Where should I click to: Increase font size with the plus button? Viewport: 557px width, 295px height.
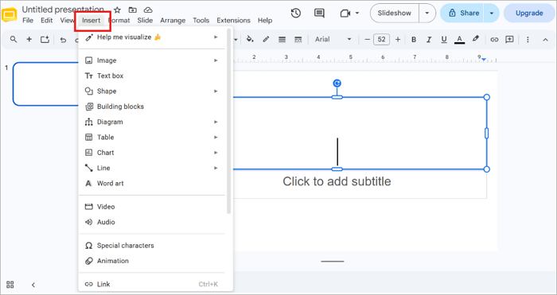(398, 40)
